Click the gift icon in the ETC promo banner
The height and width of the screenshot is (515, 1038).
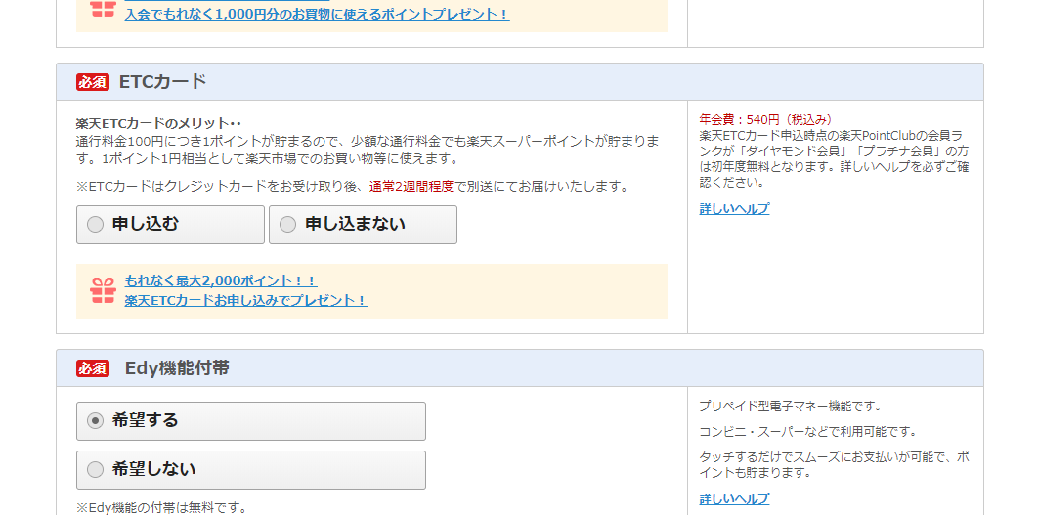103,290
